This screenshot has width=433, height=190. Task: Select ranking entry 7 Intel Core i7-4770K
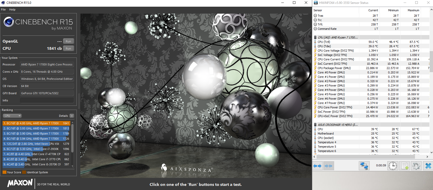tap(36, 154)
